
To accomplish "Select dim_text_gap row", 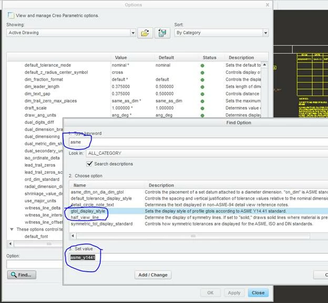I will click(134, 94).
